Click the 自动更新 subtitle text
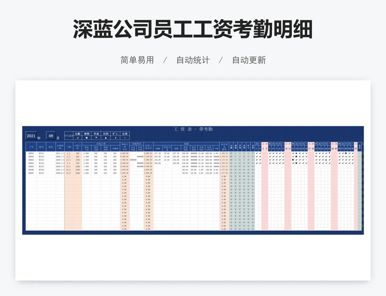The height and width of the screenshot is (296, 386). click(x=249, y=60)
